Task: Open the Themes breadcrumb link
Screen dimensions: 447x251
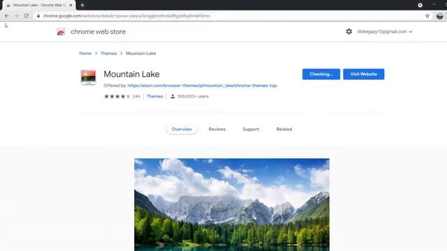Action: [109, 53]
